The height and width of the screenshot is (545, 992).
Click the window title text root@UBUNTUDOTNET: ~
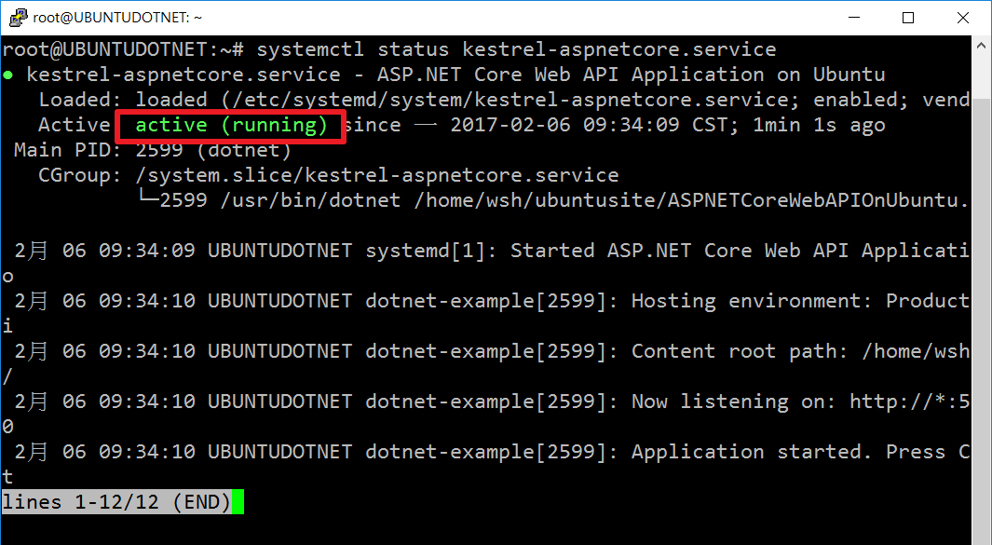click(117, 18)
